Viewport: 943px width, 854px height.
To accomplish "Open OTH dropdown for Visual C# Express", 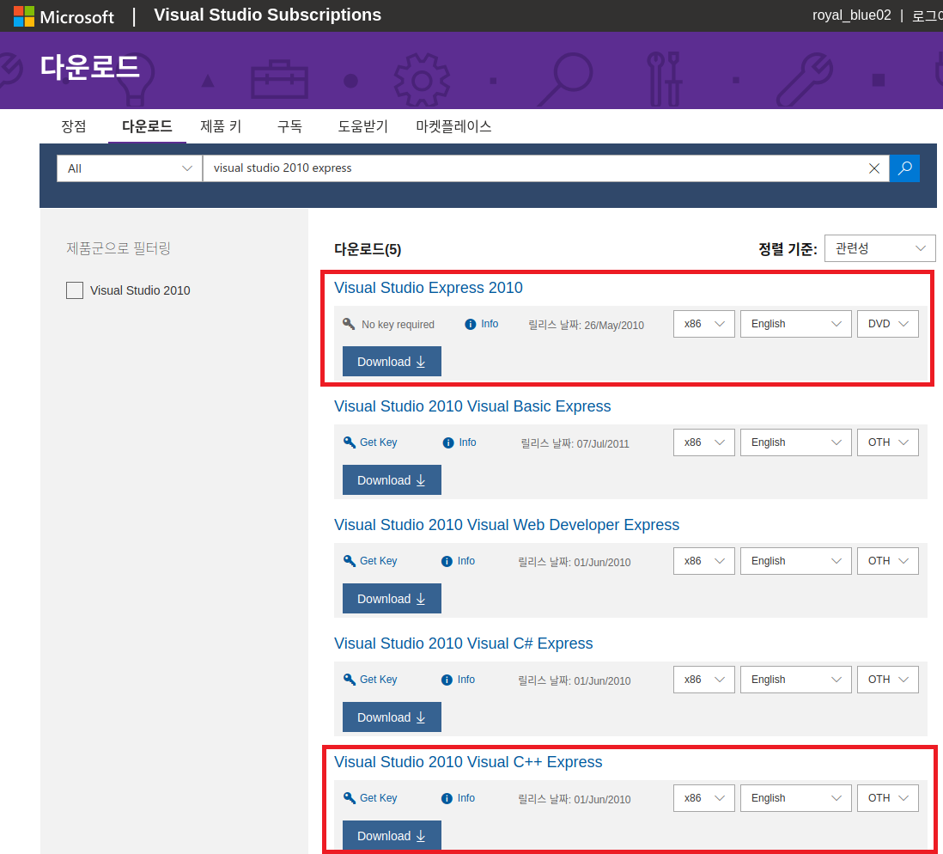I will pyautogui.click(x=888, y=680).
